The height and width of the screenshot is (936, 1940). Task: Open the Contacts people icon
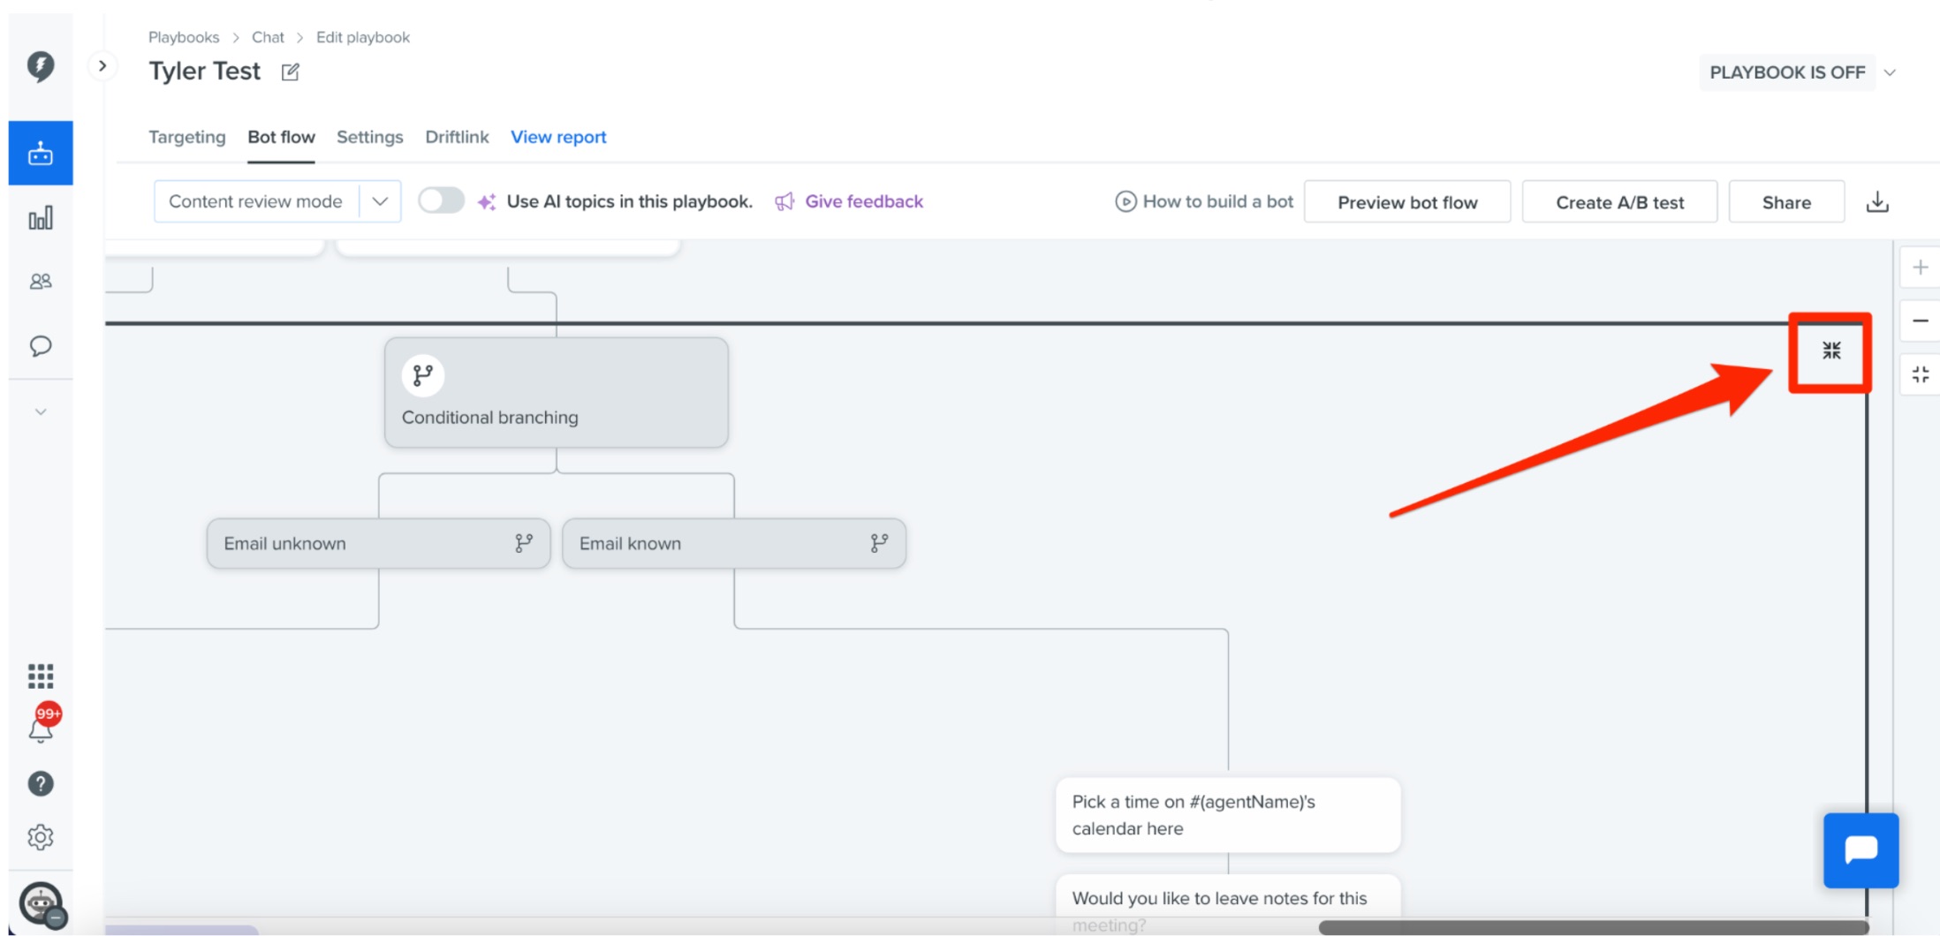41,282
